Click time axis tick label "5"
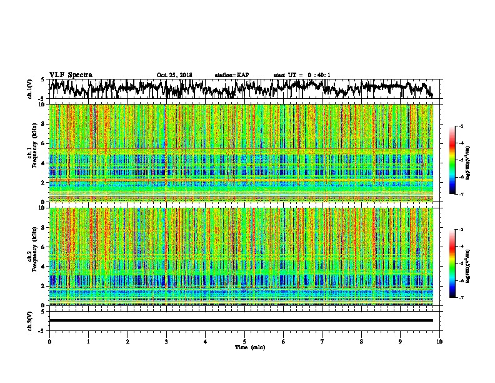 click(244, 342)
